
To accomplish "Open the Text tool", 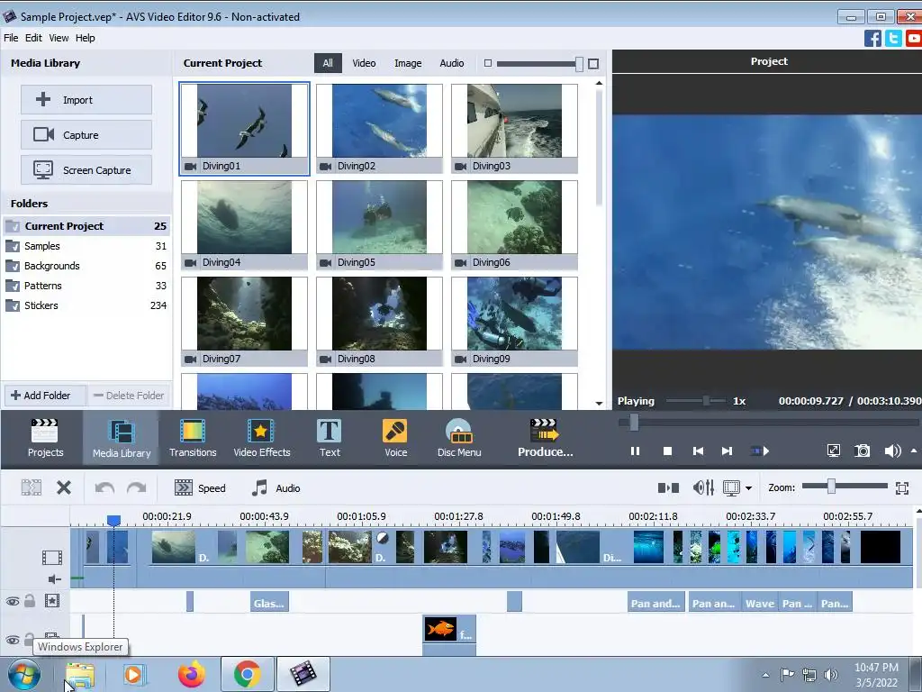I will point(330,438).
